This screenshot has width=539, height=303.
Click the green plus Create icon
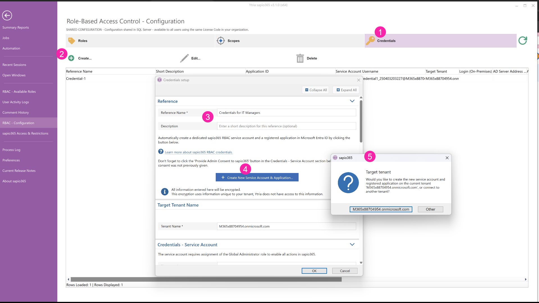[x=71, y=58]
